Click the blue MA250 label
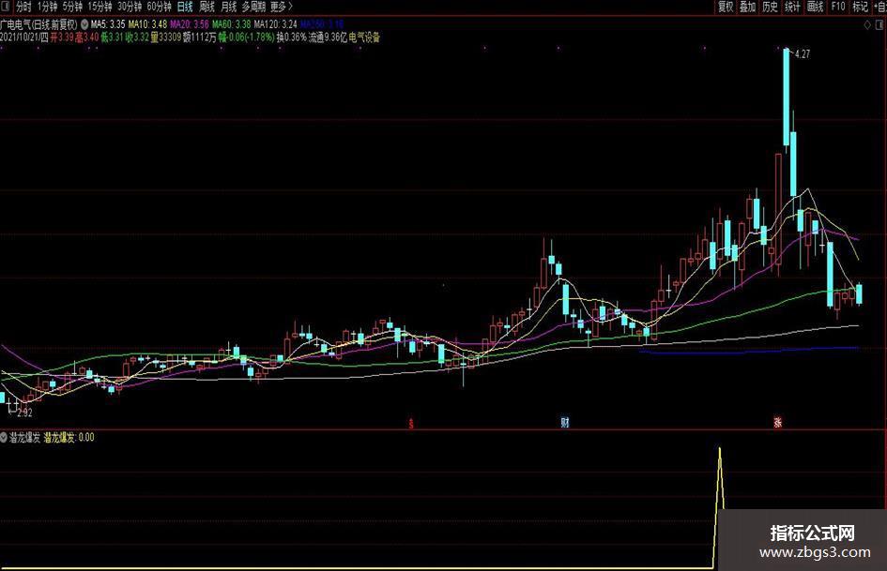Screen dimensions: 887x571 321,24
